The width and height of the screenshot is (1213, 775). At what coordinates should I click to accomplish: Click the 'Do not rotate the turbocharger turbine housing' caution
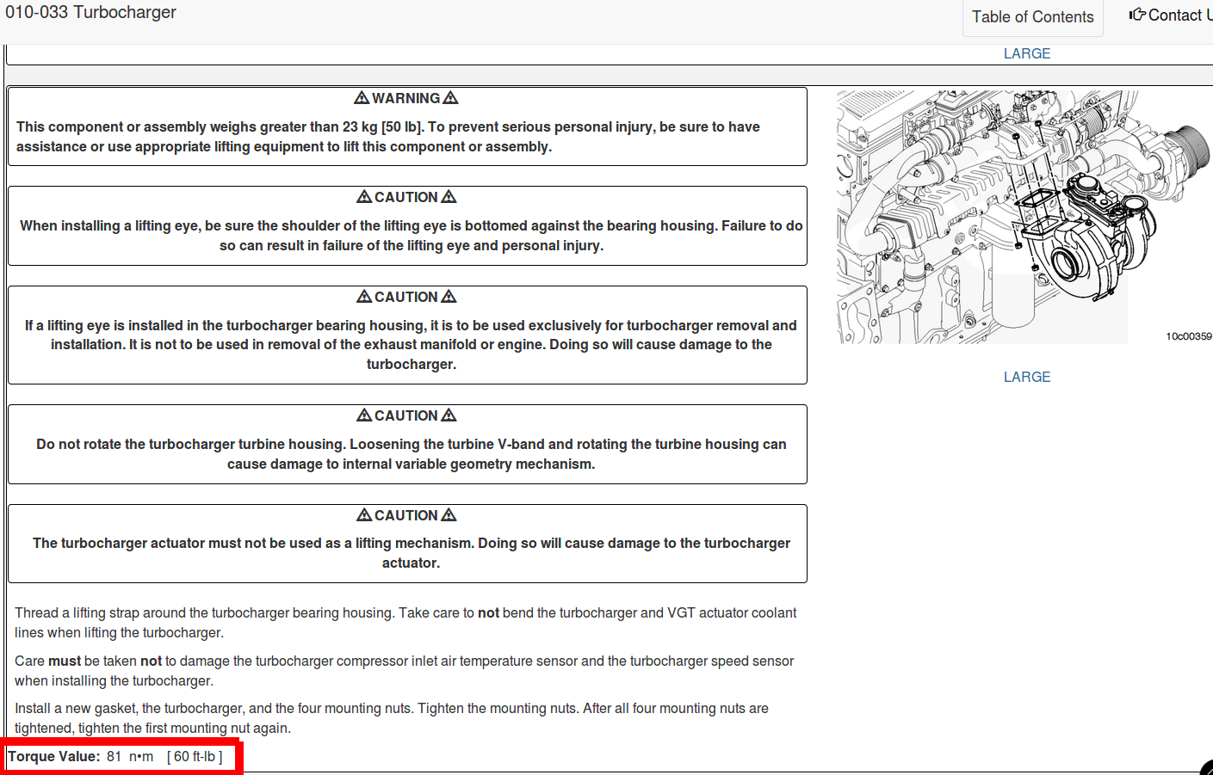pos(412,454)
